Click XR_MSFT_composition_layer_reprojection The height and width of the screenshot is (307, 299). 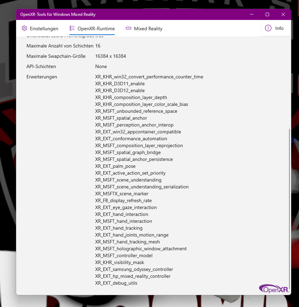tap(139, 146)
